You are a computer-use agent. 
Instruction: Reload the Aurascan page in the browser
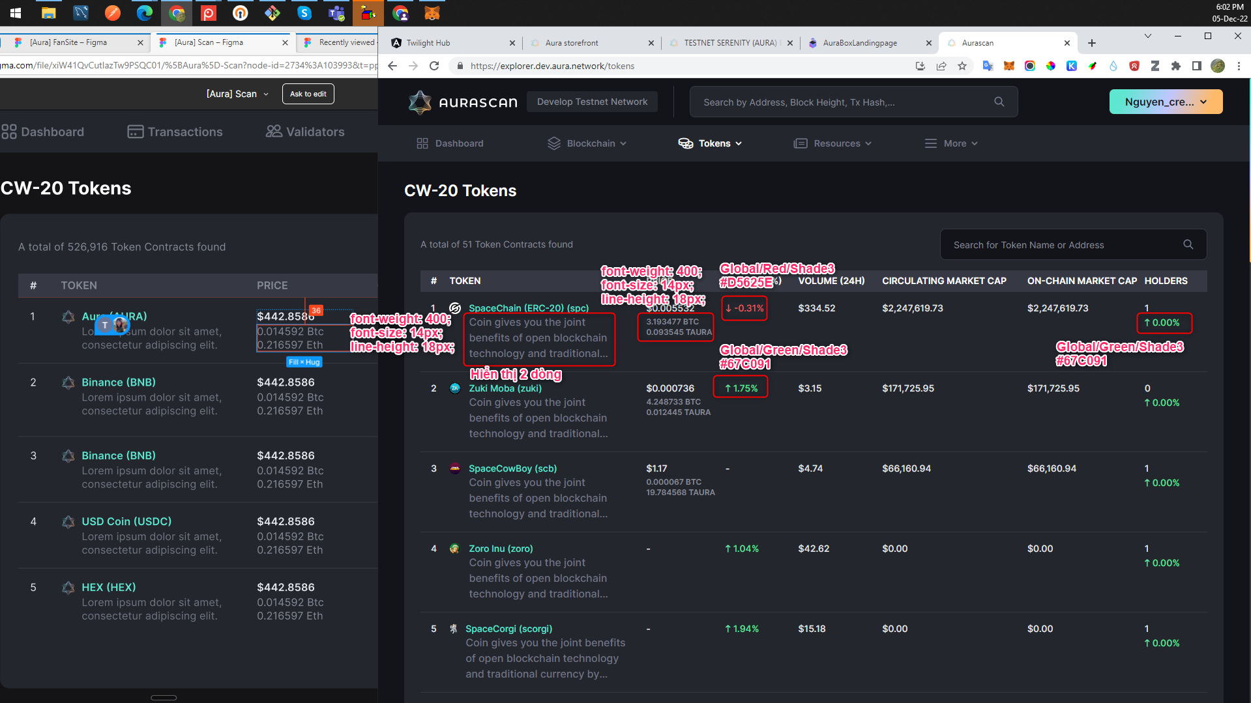tap(434, 66)
